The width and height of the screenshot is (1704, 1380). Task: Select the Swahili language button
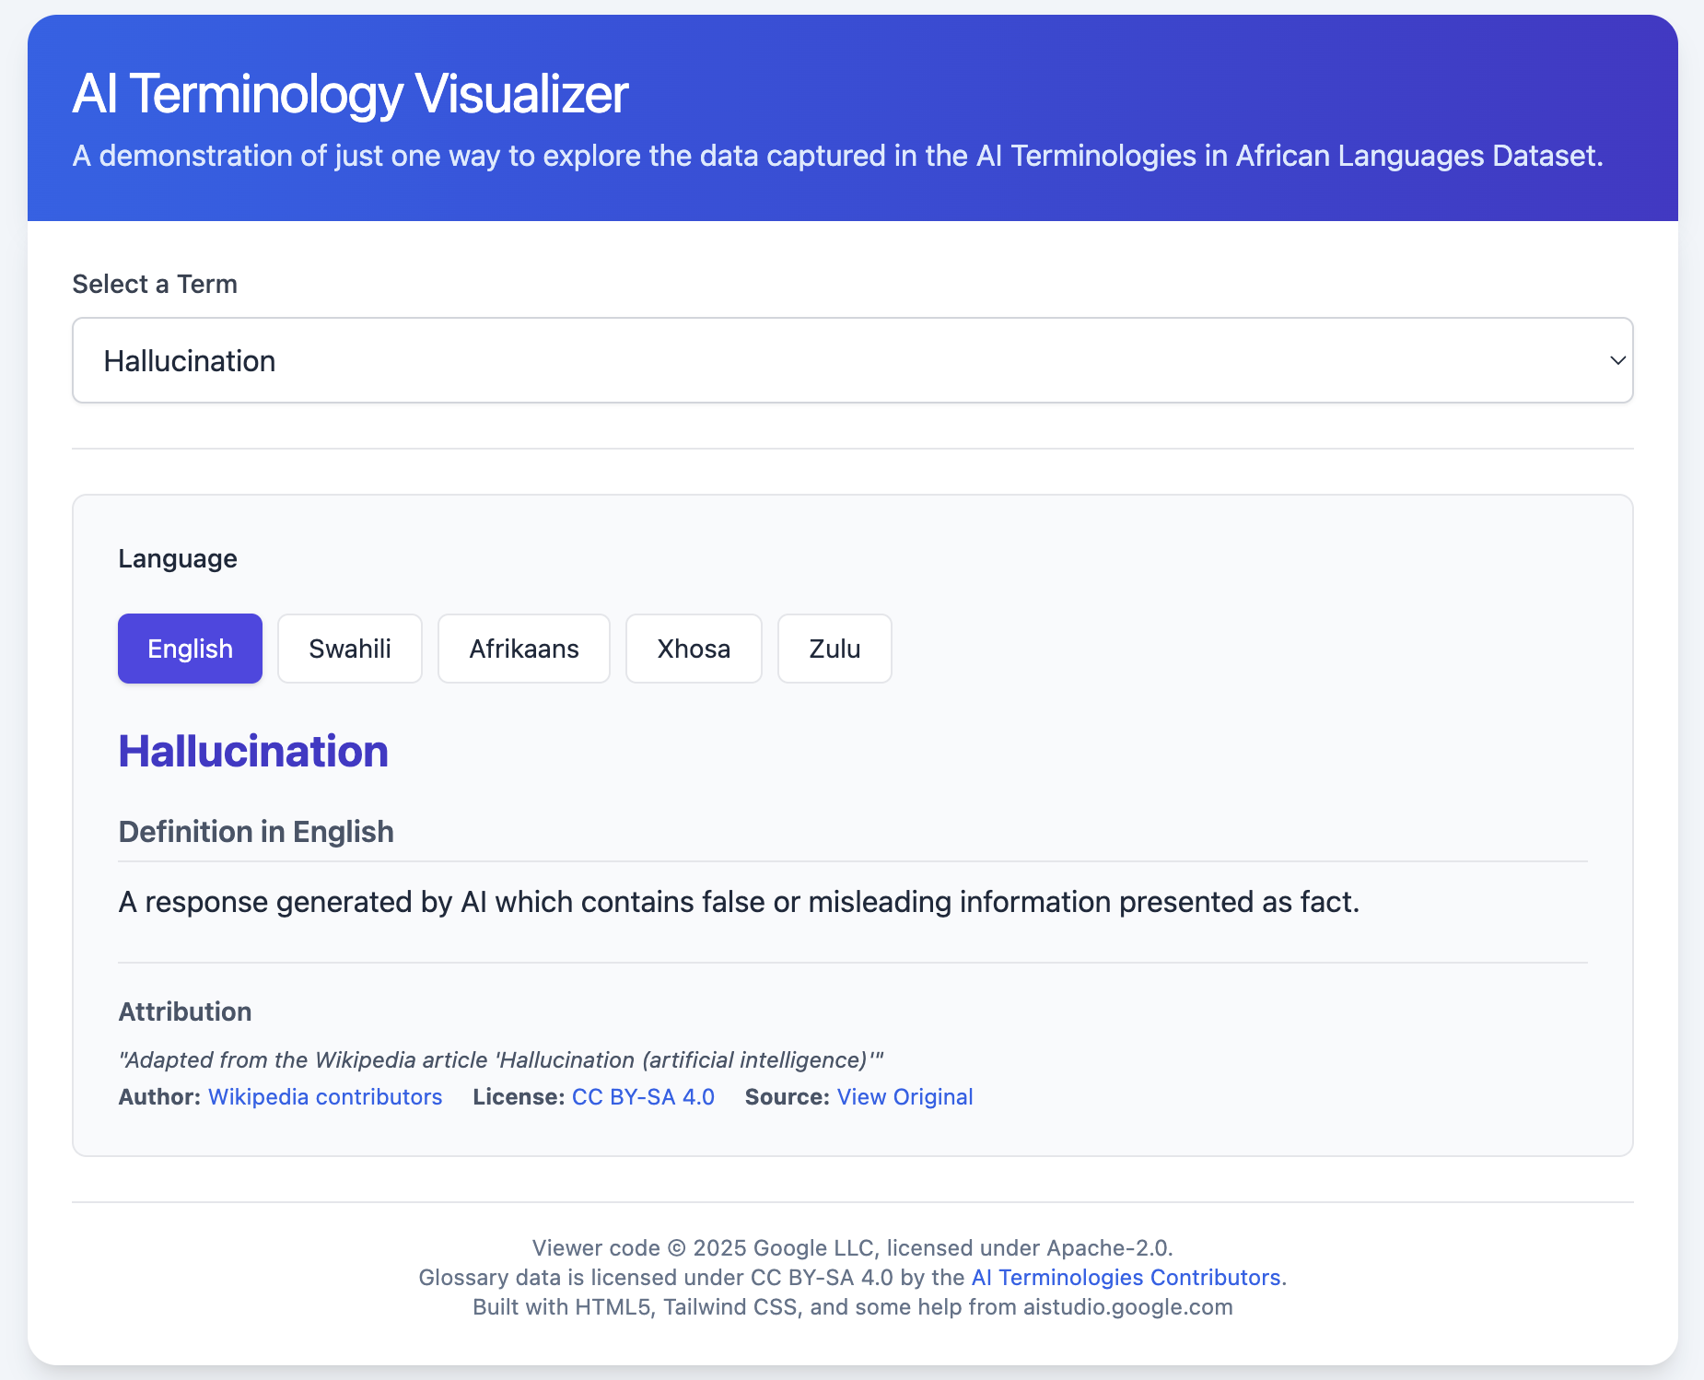[350, 648]
